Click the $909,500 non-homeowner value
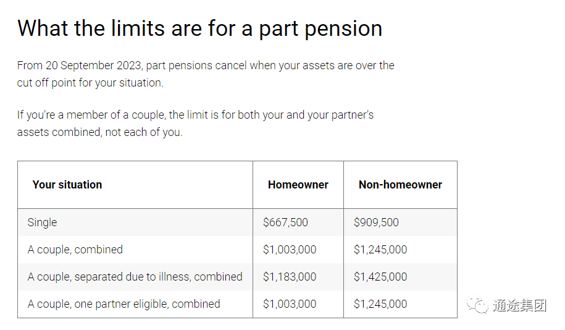The width and height of the screenshot is (565, 330). tap(376, 222)
